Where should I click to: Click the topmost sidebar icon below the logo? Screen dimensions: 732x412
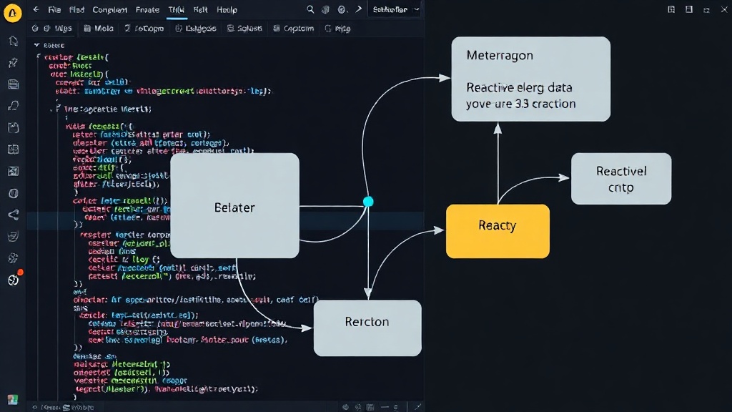[13, 41]
